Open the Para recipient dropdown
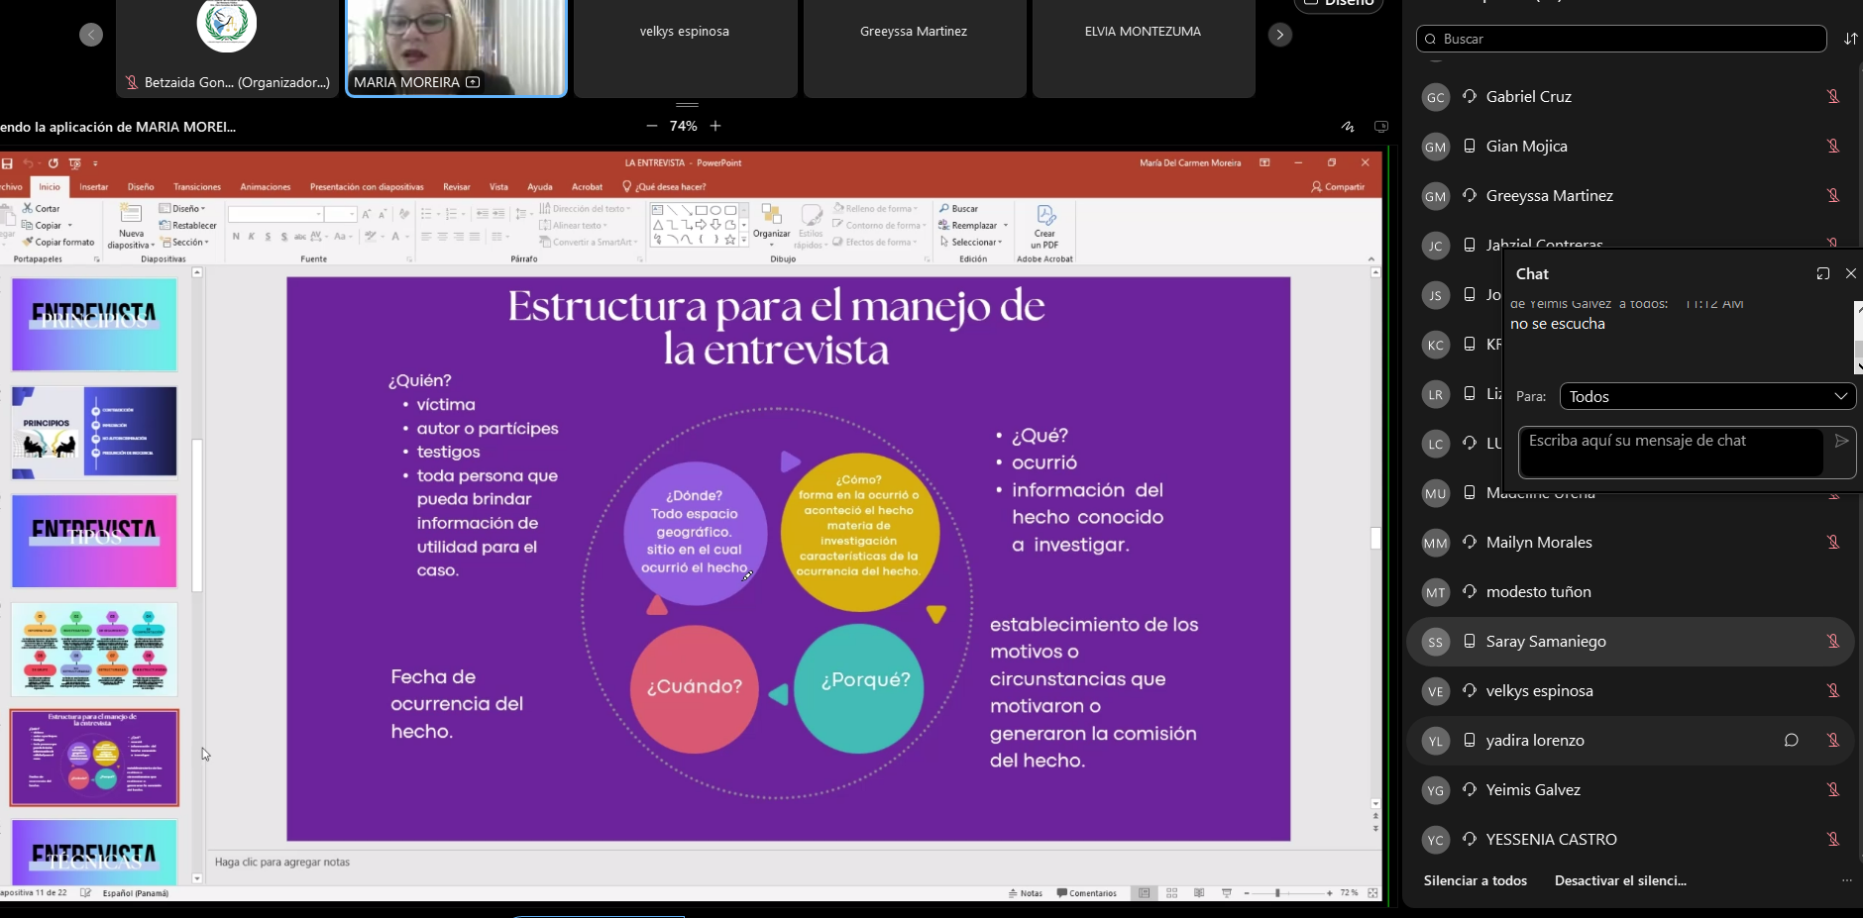The width and height of the screenshot is (1863, 918). pyautogui.click(x=1706, y=396)
